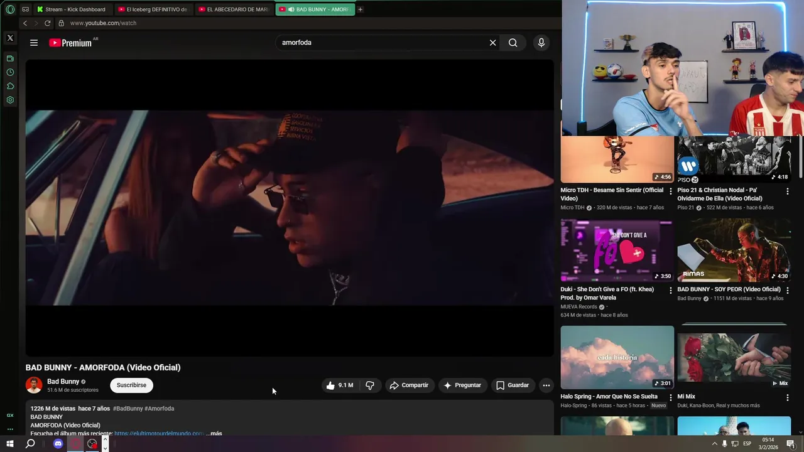Dislike the video thumbs-down button

click(370, 385)
